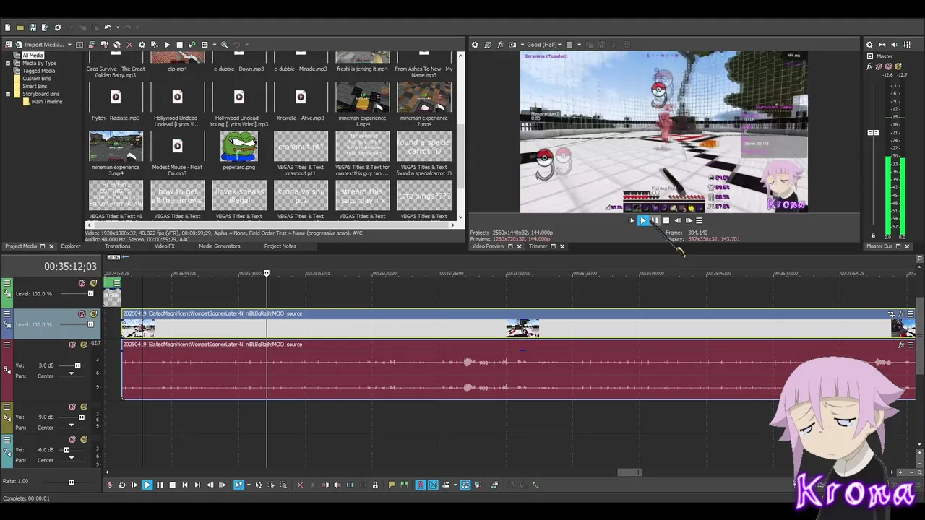Switch to the Explorer tab

[71, 246]
